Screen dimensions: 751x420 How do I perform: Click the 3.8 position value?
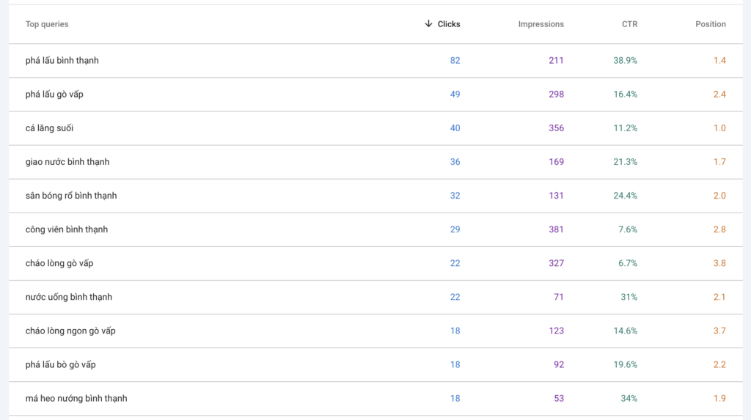pos(719,263)
